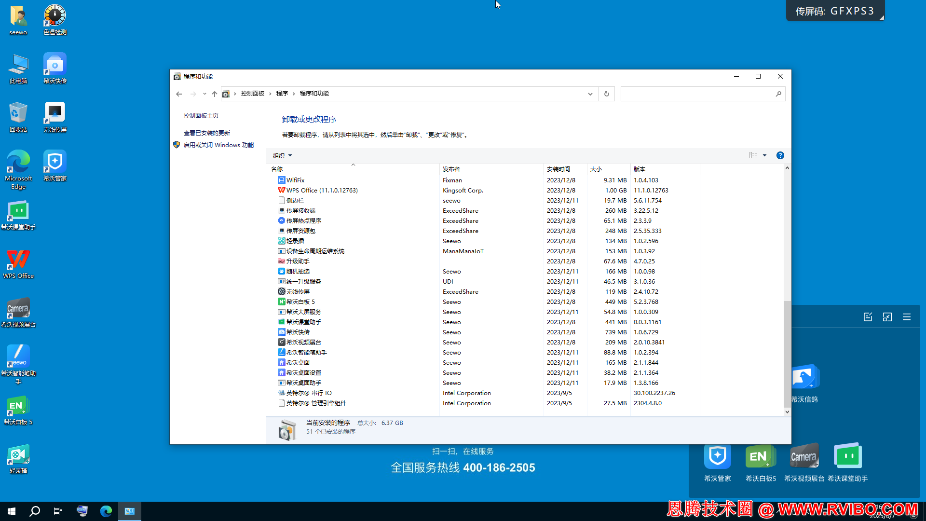
Task: Click the help icon in Programs window
Action: click(x=780, y=155)
